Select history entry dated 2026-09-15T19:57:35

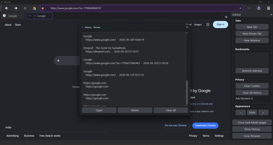point(134,73)
